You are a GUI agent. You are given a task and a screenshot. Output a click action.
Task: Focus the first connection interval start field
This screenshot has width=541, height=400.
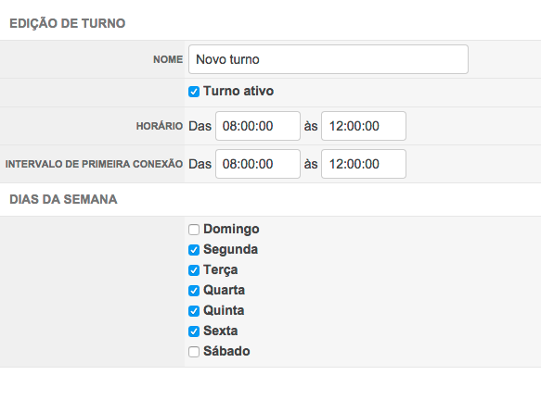258,164
